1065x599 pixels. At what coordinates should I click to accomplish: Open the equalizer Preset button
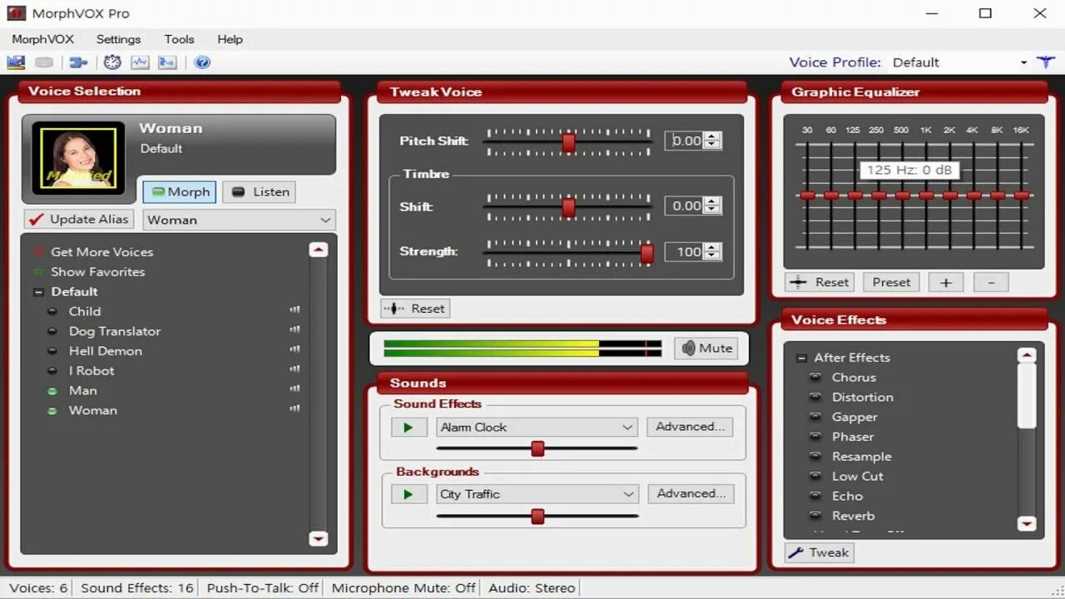[891, 283]
